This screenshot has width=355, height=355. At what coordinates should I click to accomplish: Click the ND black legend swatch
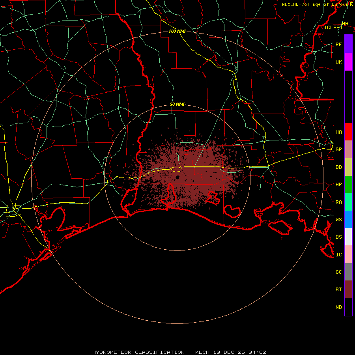(348, 307)
